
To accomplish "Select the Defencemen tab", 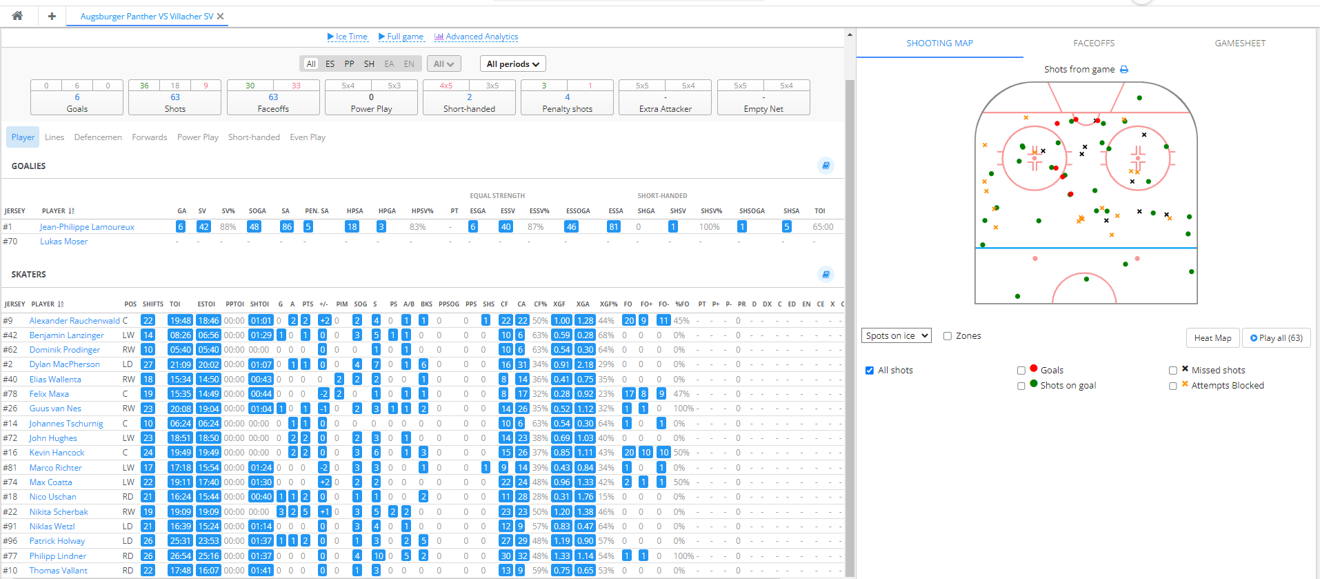I will [x=98, y=137].
